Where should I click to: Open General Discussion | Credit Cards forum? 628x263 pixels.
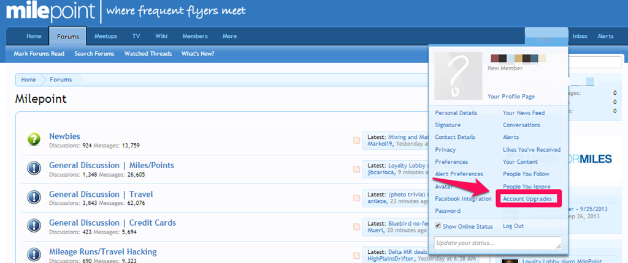[x=113, y=223]
